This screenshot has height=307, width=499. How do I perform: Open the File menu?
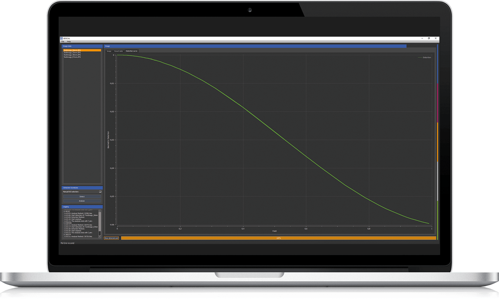click(63, 42)
